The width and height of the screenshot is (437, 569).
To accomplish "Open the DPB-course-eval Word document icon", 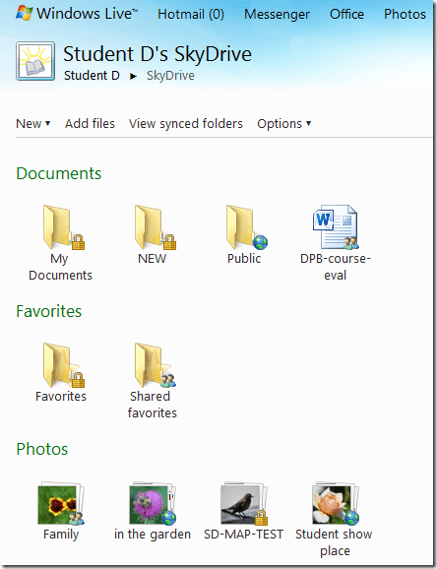I will pyautogui.click(x=336, y=227).
